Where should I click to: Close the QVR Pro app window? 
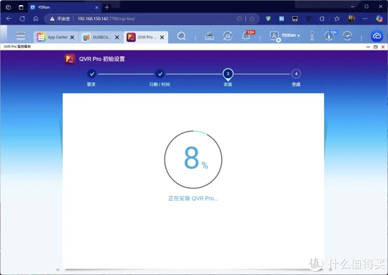(383, 47)
